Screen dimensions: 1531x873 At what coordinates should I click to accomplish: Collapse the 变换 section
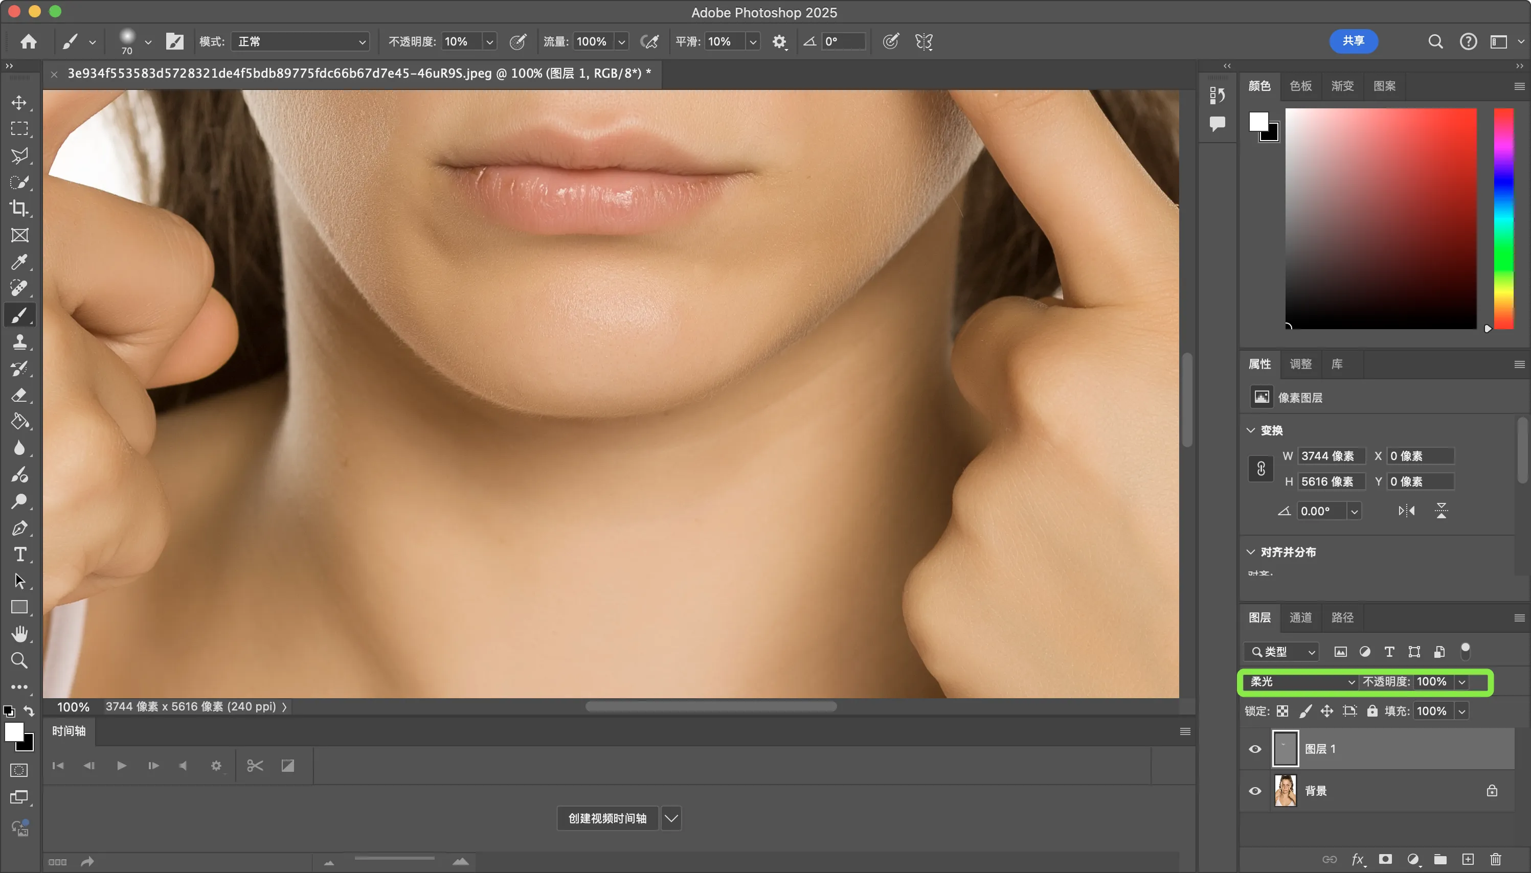(x=1251, y=430)
